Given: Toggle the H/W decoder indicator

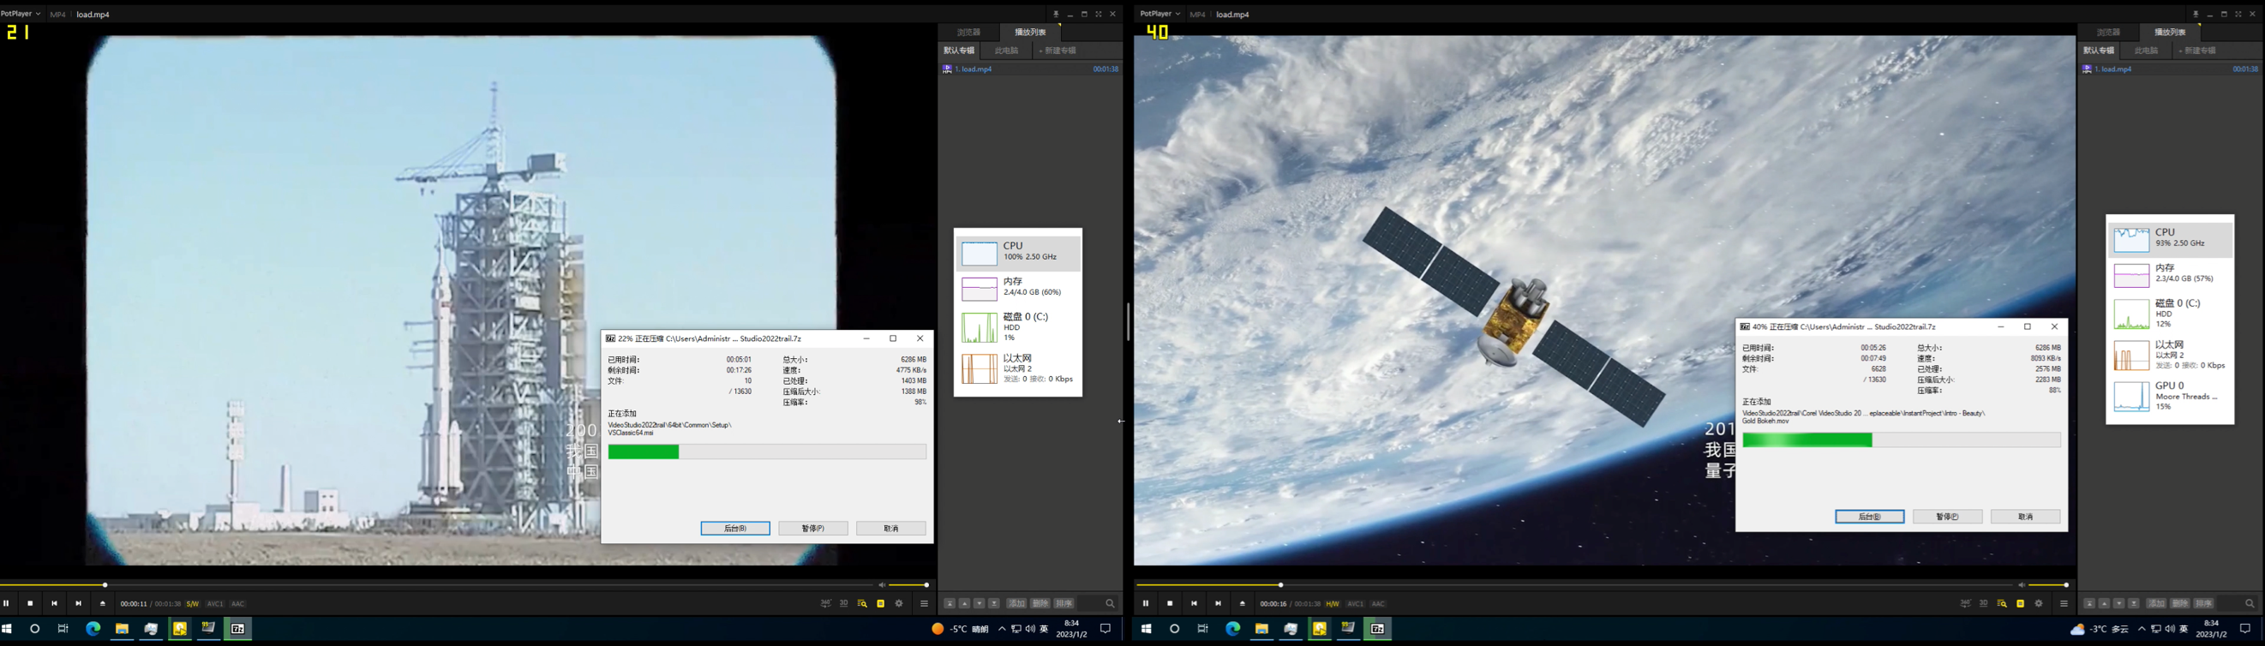Looking at the screenshot, I should point(1332,604).
